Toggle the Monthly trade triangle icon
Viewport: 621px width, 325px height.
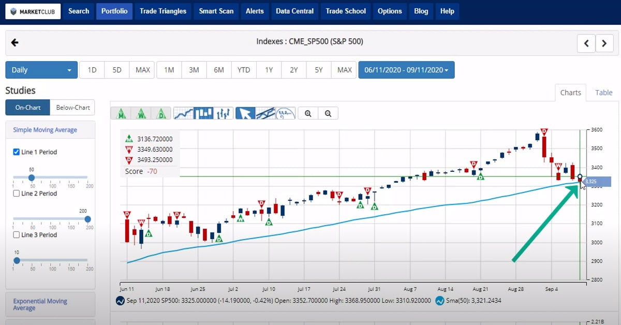121,113
